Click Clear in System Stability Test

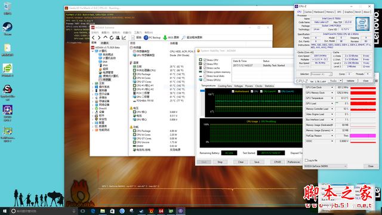pyautogui.click(x=241, y=162)
